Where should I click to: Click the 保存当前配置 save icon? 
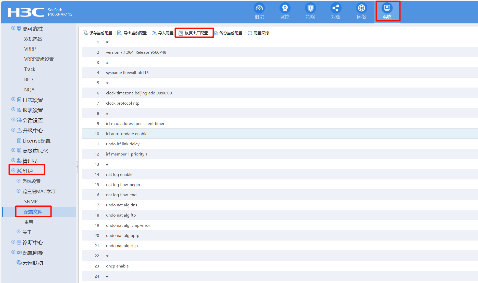point(85,33)
